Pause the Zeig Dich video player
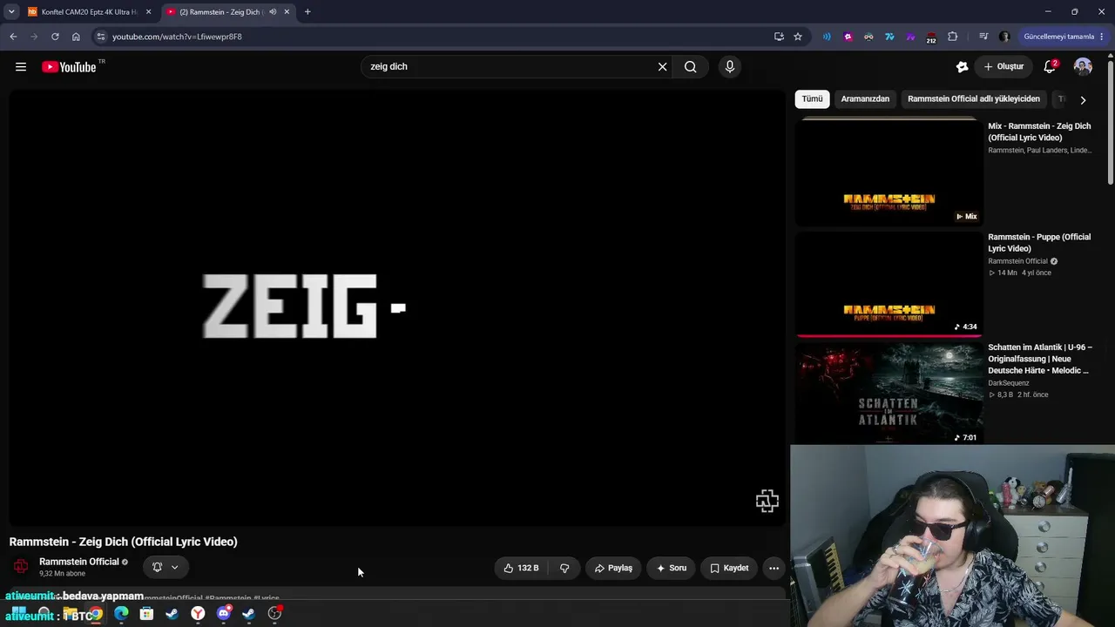Viewport: 1115px width, 627px height. (x=397, y=307)
